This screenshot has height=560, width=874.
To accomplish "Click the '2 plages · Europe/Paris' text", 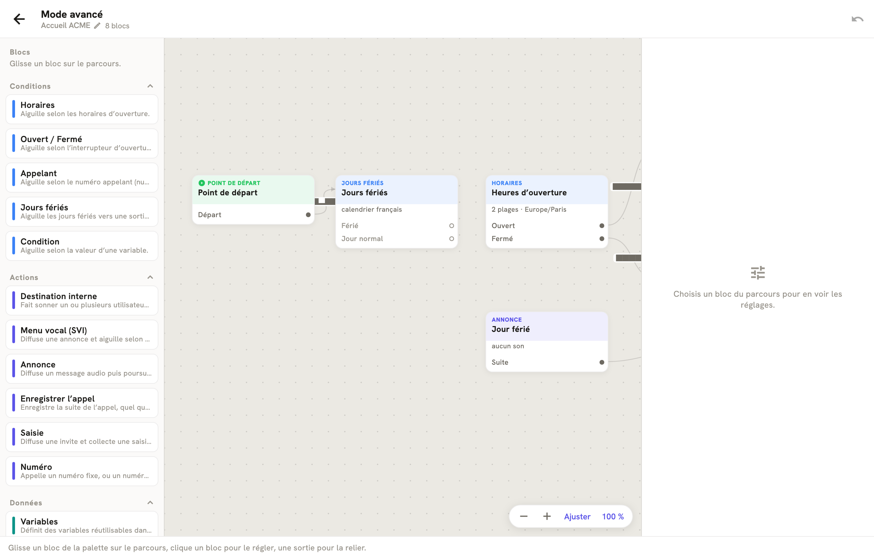I will (x=528, y=209).
